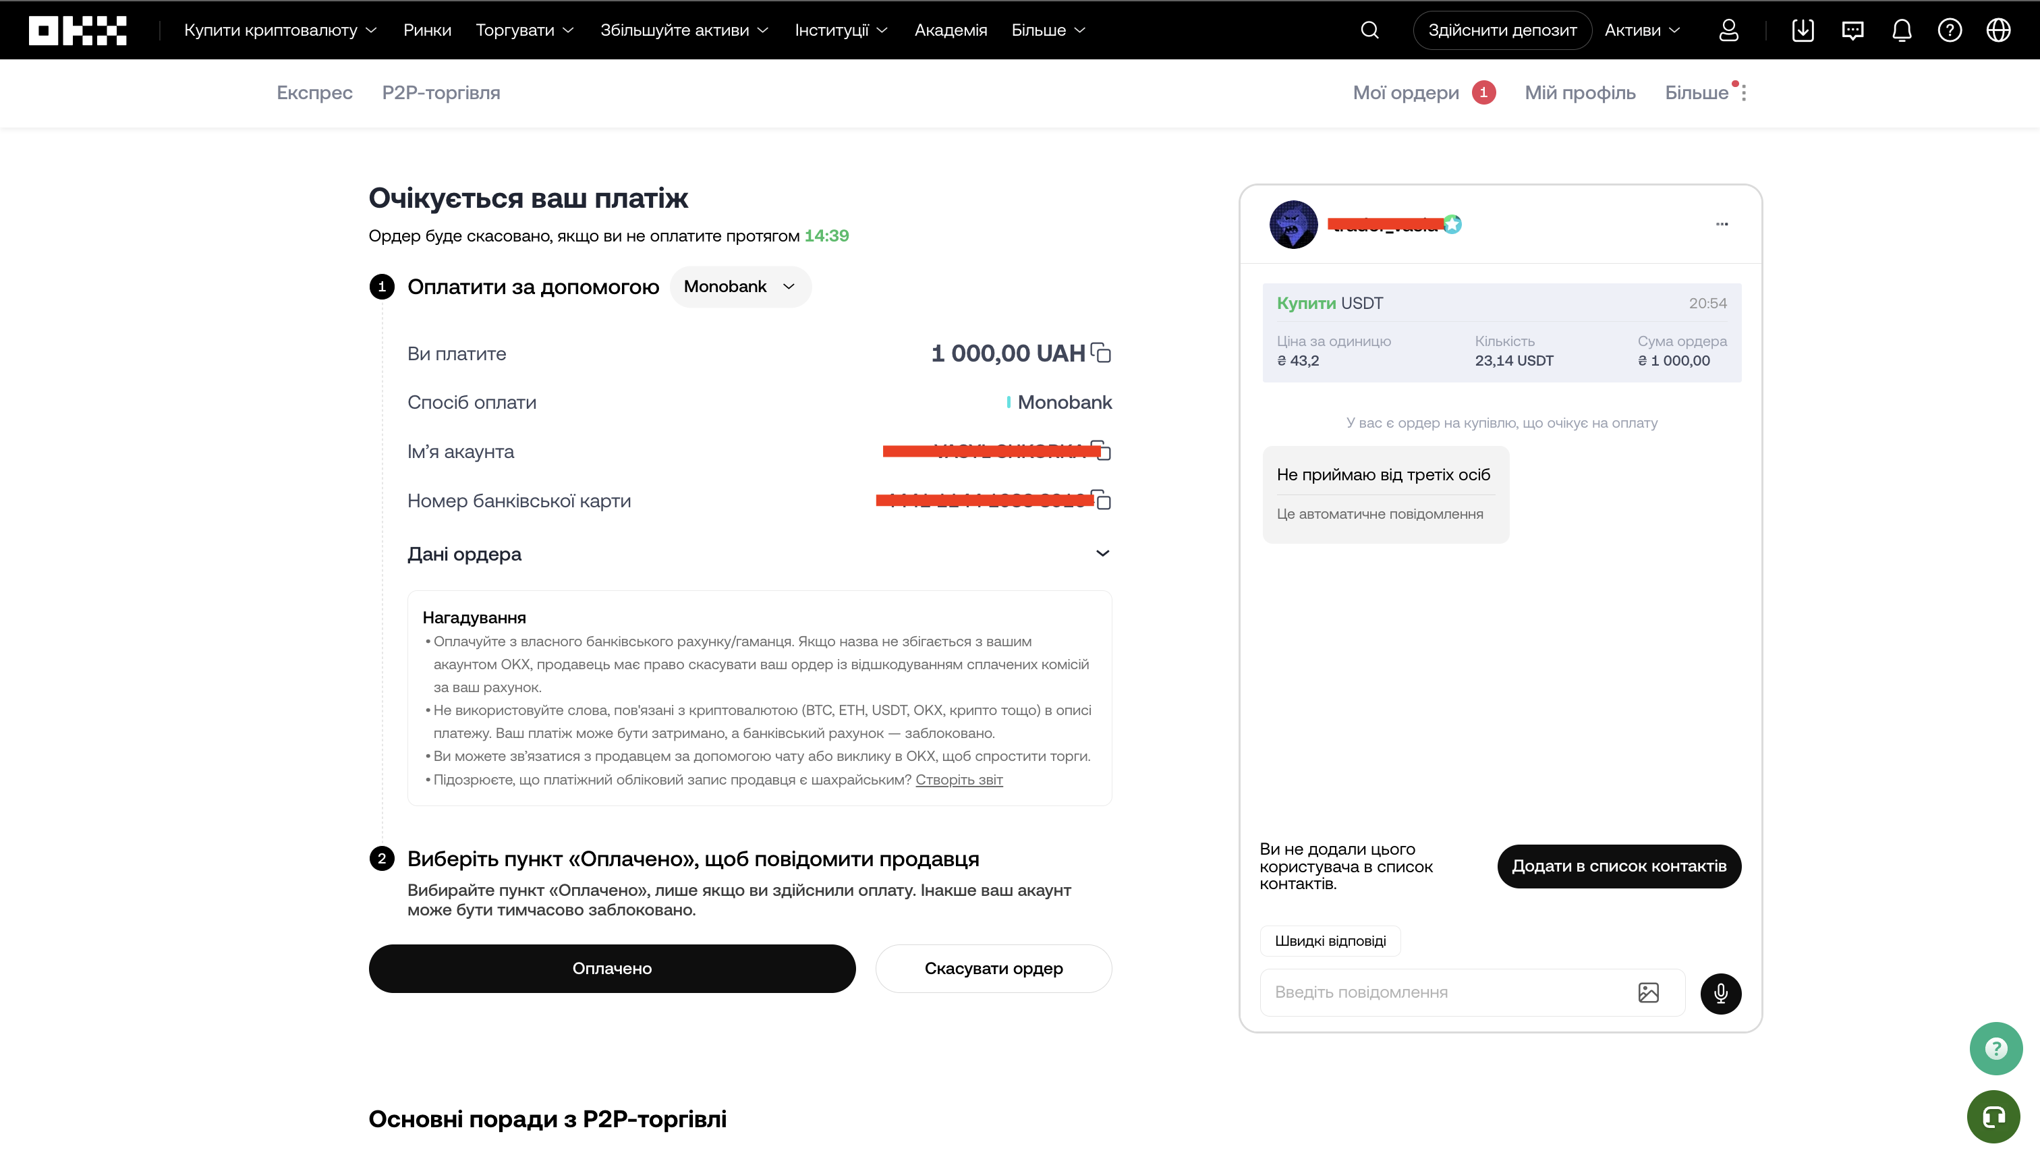The width and height of the screenshot is (2040, 1163).
Task: Click the OKX logo
Action: [x=77, y=30]
